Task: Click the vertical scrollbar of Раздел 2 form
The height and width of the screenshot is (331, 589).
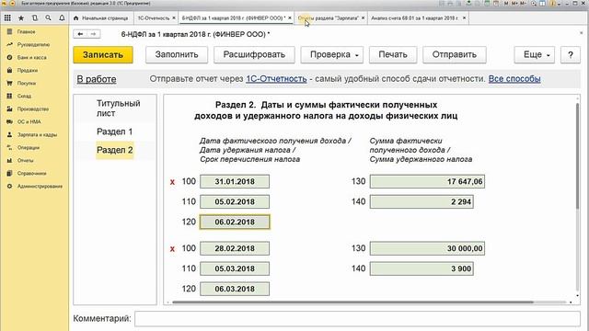Action: tap(577, 155)
